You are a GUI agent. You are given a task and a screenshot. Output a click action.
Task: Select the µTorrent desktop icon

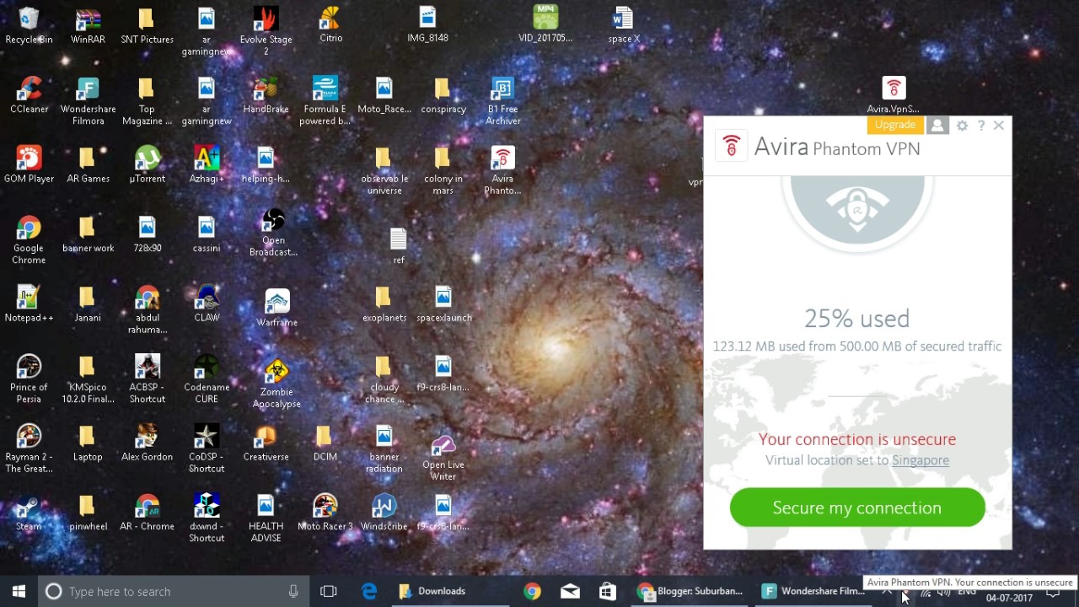point(147,164)
